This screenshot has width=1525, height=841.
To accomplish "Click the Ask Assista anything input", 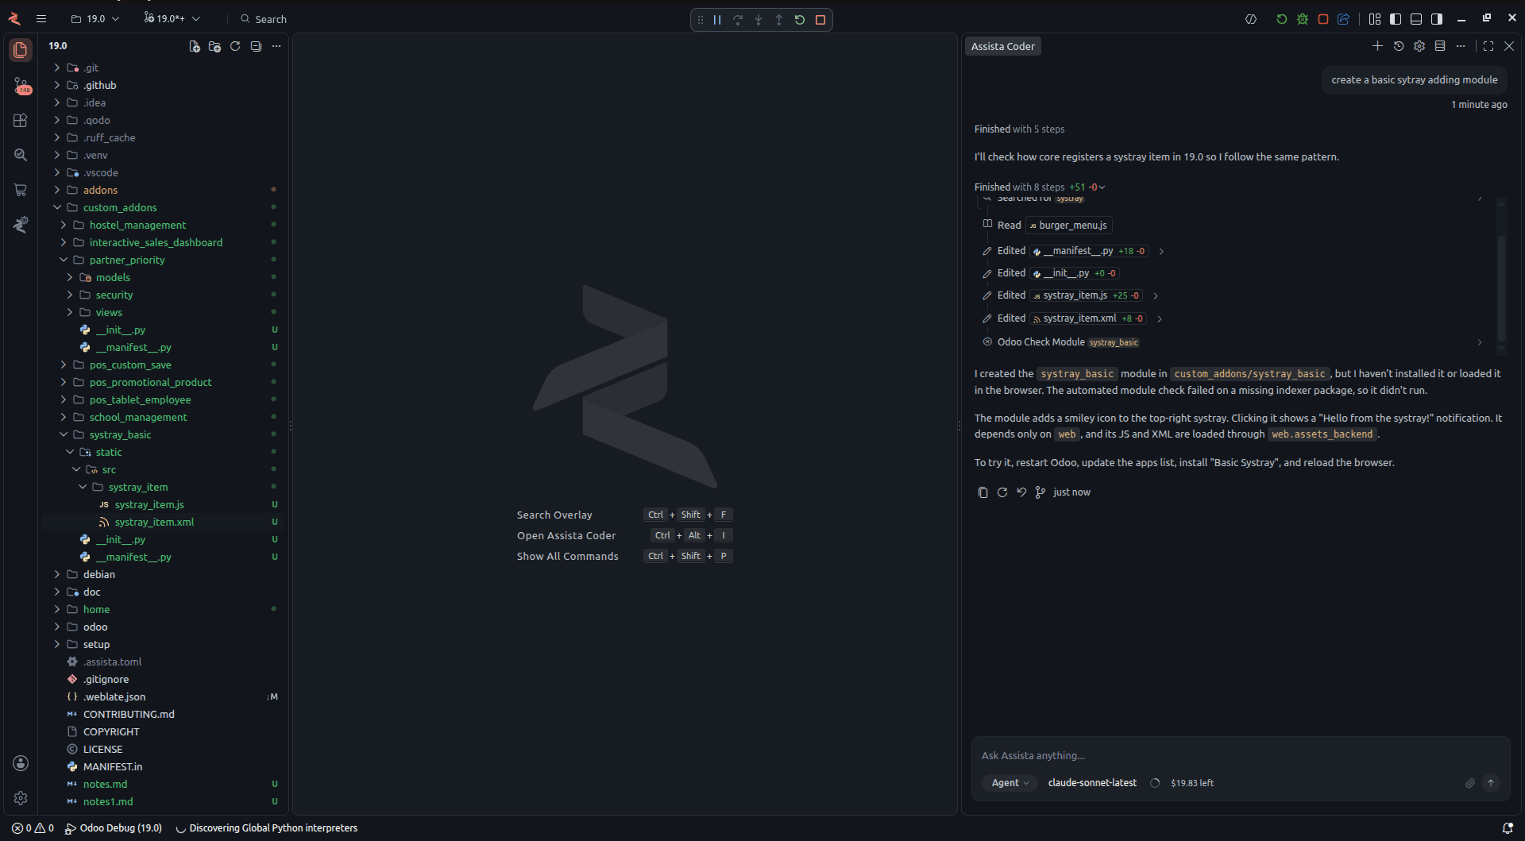I will [1239, 755].
